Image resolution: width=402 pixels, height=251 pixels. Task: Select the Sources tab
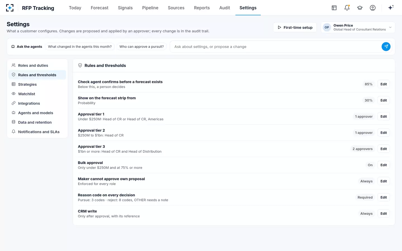click(176, 8)
